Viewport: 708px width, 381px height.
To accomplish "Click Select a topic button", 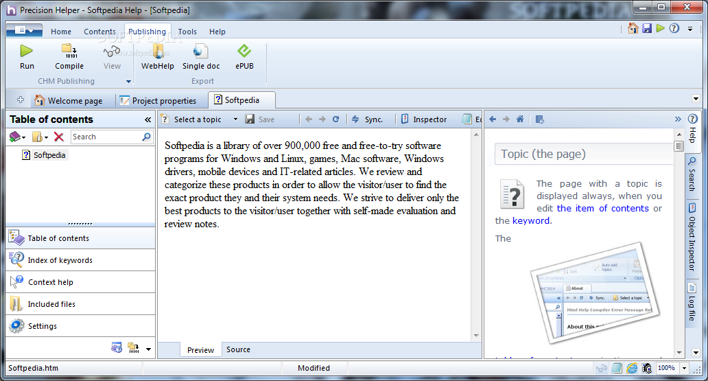I will coord(192,119).
